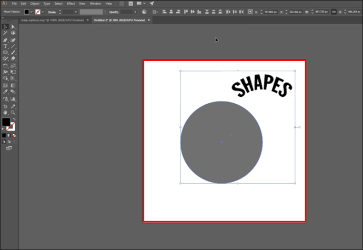This screenshot has width=363, height=250.
Task: Pick the Eyedropper tool
Action: 5,92
